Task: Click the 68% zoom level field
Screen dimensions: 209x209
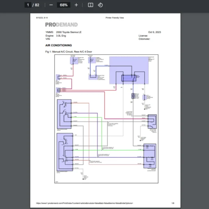Action: pyautogui.click(x=63, y=5)
